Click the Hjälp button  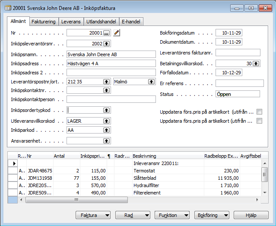point(251,215)
